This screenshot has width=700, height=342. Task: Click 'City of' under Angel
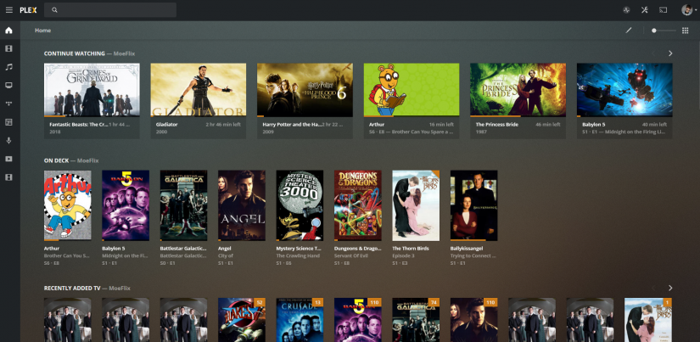click(226, 255)
